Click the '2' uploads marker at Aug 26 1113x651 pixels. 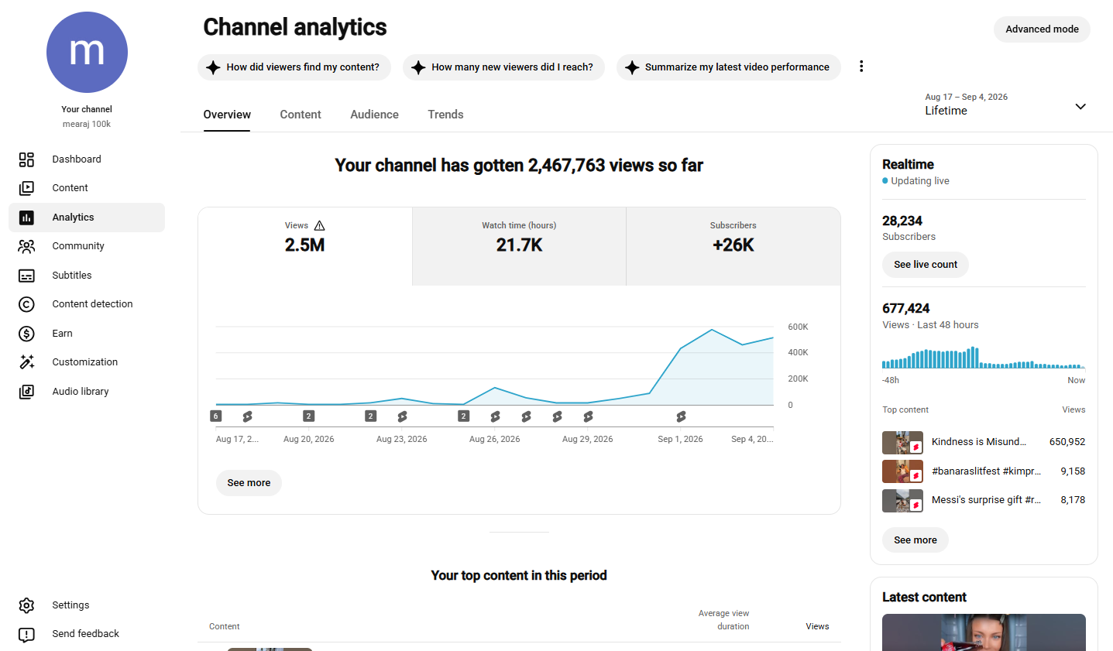tap(464, 416)
